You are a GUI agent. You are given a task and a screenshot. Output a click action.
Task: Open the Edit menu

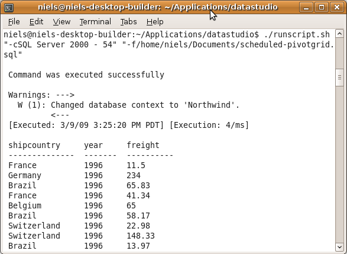point(36,22)
